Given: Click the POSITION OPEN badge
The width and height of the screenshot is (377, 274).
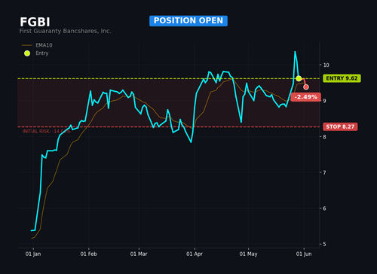Looking at the screenshot, I should (x=188, y=21).
